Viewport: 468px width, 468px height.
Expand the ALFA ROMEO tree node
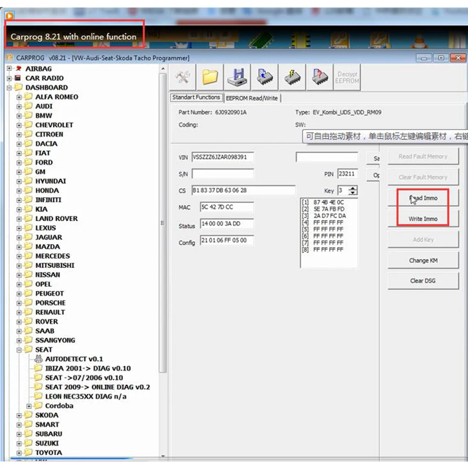pyautogui.click(x=19, y=97)
